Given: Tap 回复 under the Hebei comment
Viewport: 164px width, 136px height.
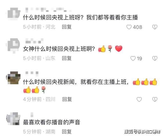Looking at the screenshot, I should [x=67, y=27].
